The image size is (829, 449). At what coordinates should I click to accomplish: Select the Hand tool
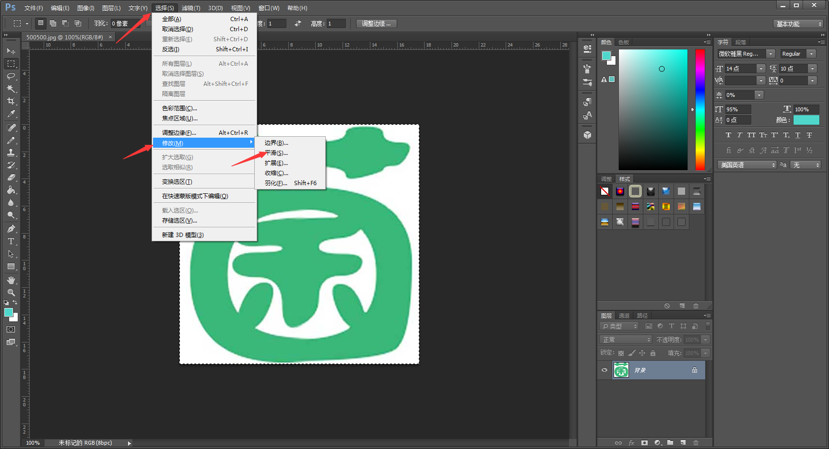[11, 280]
